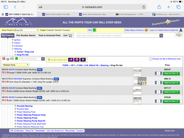
Task: Add MOOG 8524N to cart
Action: (171, 74)
